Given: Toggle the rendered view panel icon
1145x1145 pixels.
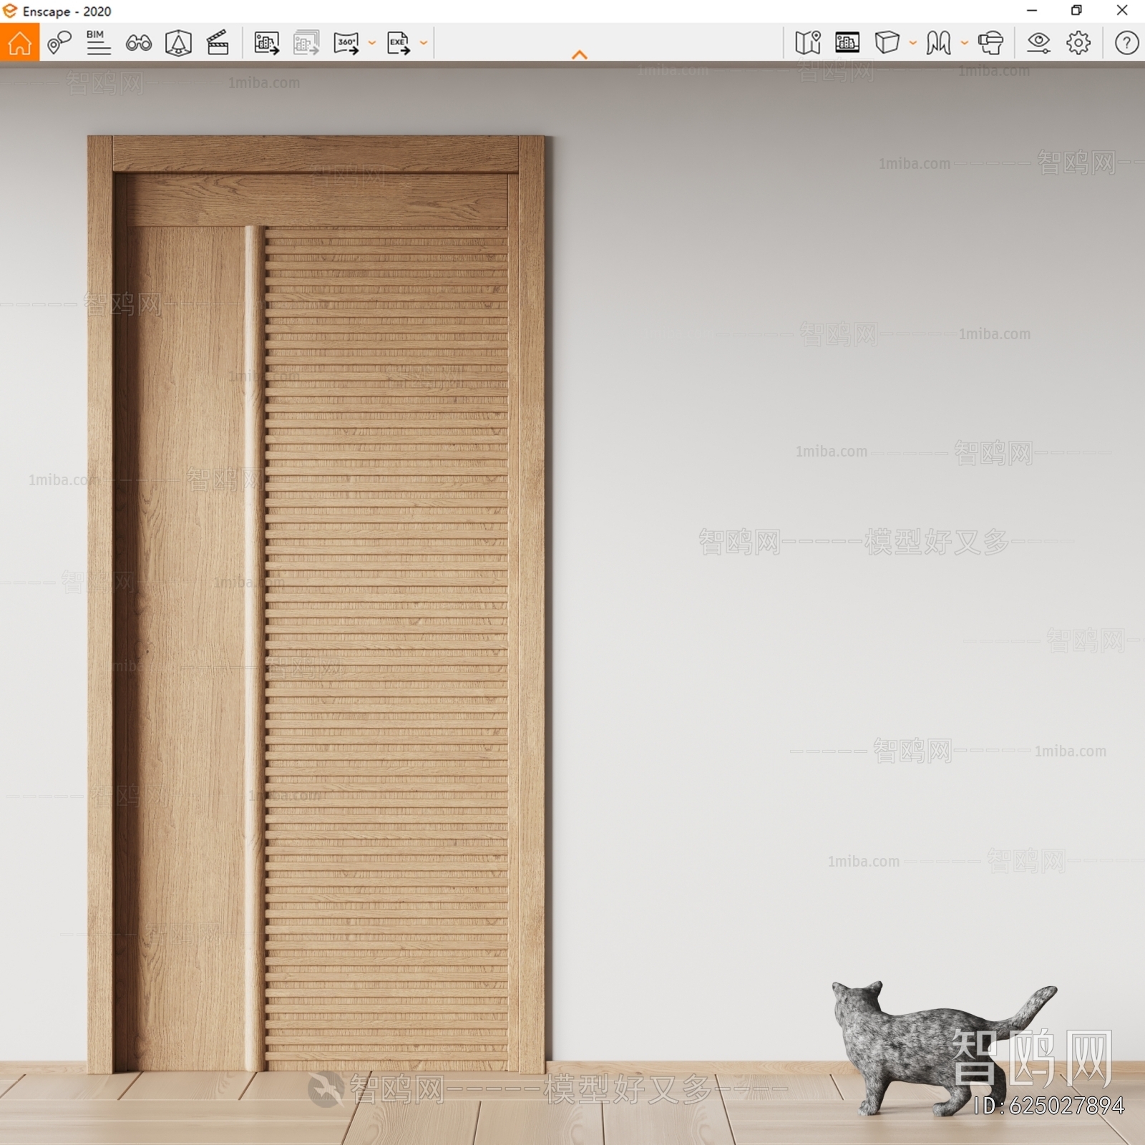Looking at the screenshot, I should [x=847, y=43].
